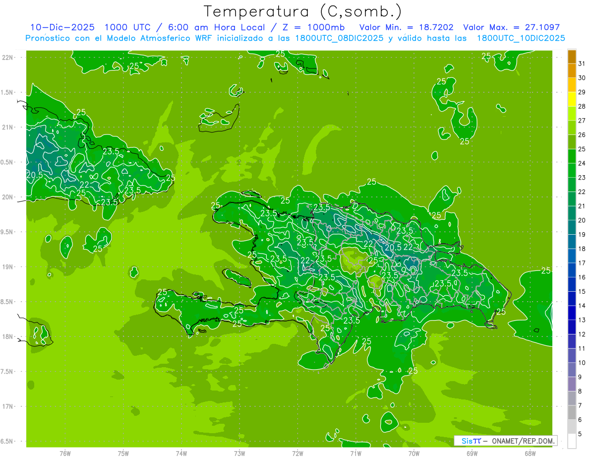Click the legend value "15"

click(x=582, y=292)
